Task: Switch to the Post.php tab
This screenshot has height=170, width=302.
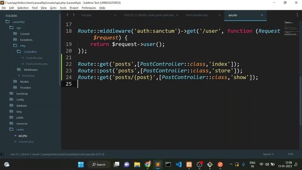Action: [86, 15]
